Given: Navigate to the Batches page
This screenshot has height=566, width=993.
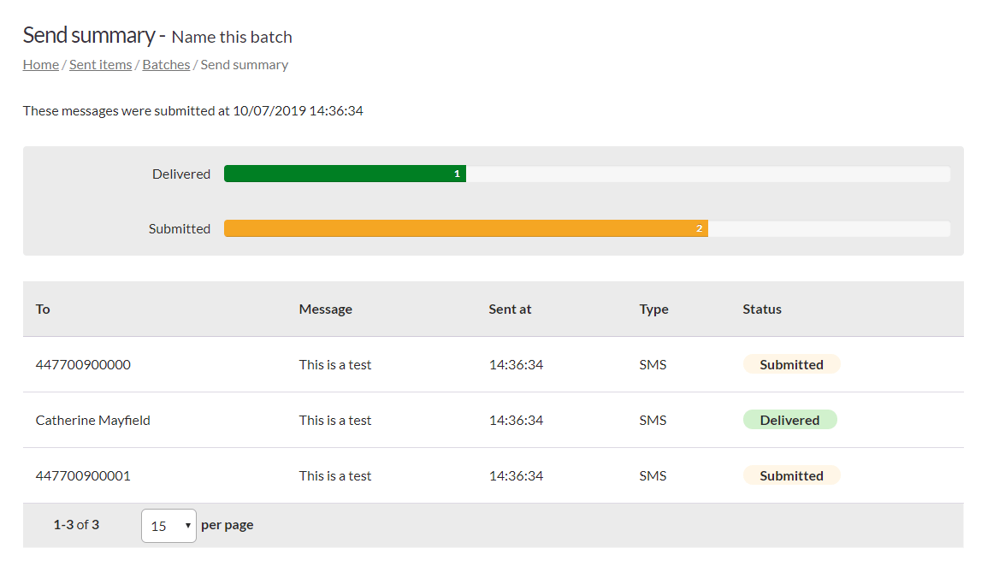Looking at the screenshot, I should [x=166, y=64].
